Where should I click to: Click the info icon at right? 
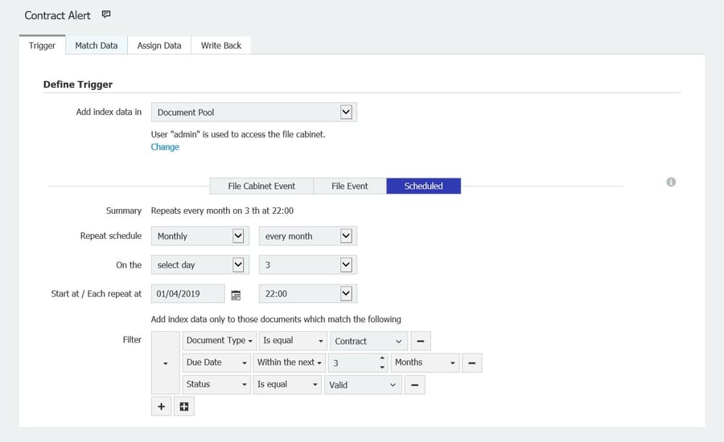(x=671, y=182)
